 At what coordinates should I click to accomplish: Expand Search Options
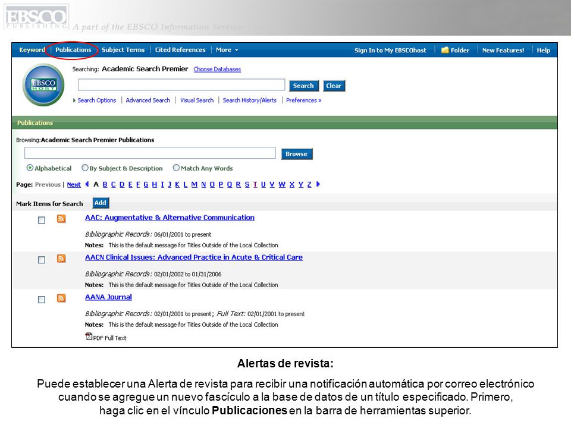coord(95,100)
